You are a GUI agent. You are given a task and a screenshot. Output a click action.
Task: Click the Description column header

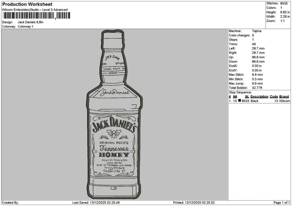pos(259,97)
